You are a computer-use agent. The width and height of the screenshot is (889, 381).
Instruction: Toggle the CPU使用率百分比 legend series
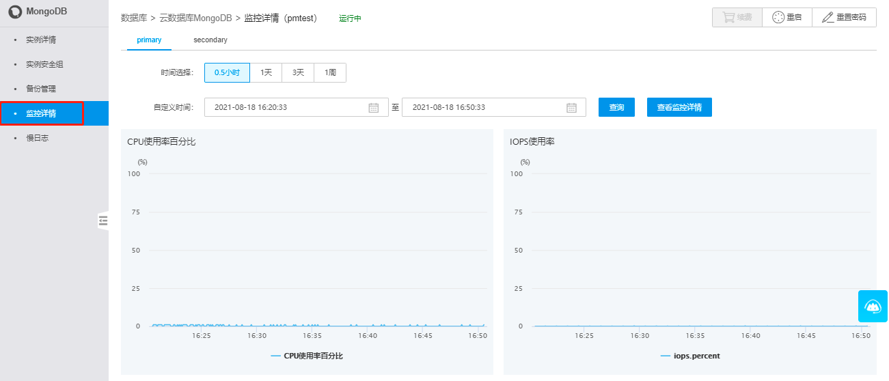(x=307, y=356)
